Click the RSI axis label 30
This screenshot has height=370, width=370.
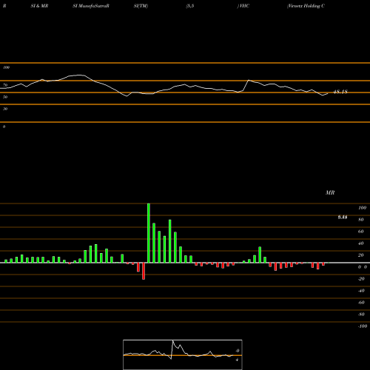(5, 109)
